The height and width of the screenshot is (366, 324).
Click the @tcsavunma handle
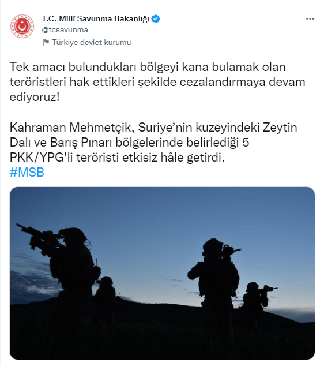point(65,30)
